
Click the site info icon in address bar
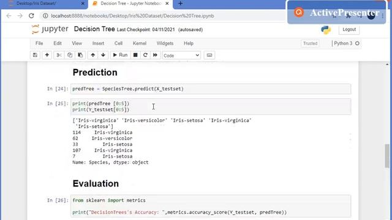(x=45, y=16)
